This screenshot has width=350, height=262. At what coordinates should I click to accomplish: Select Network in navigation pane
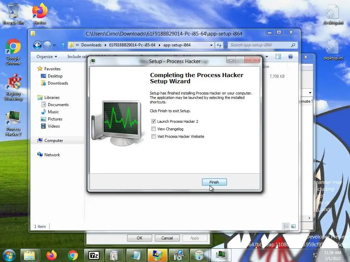tap(52, 155)
